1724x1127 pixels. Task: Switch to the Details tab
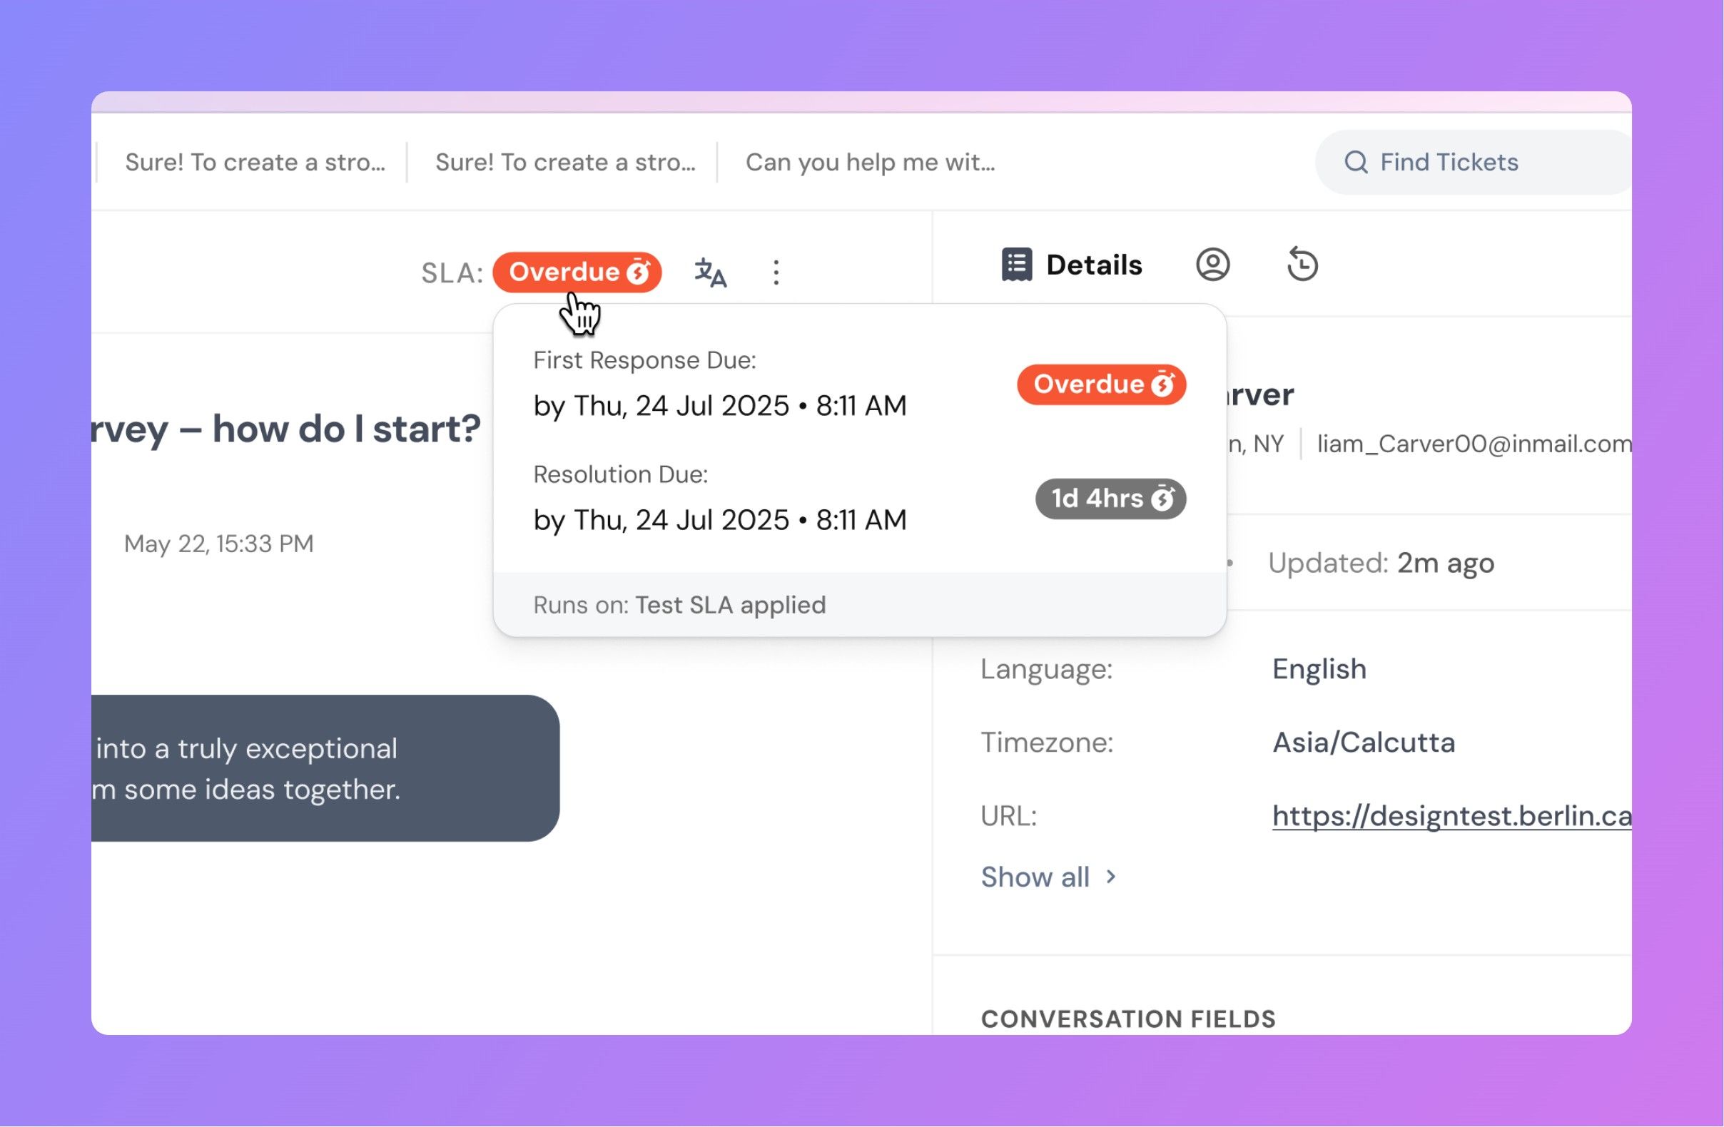click(x=1094, y=265)
